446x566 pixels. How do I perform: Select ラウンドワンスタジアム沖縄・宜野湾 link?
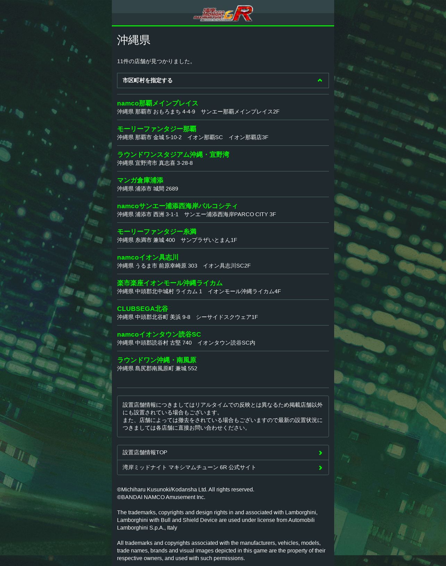point(173,154)
